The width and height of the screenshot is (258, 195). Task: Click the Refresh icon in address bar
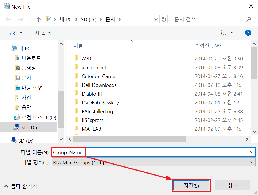[164, 19]
